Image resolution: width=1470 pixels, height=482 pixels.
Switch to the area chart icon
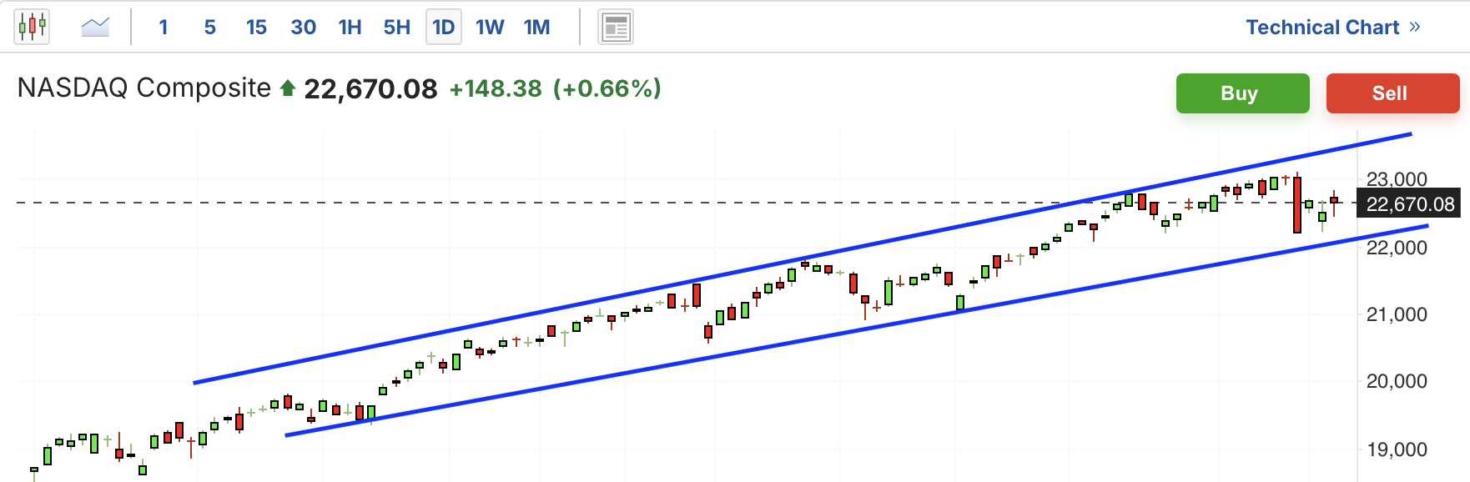click(x=95, y=27)
